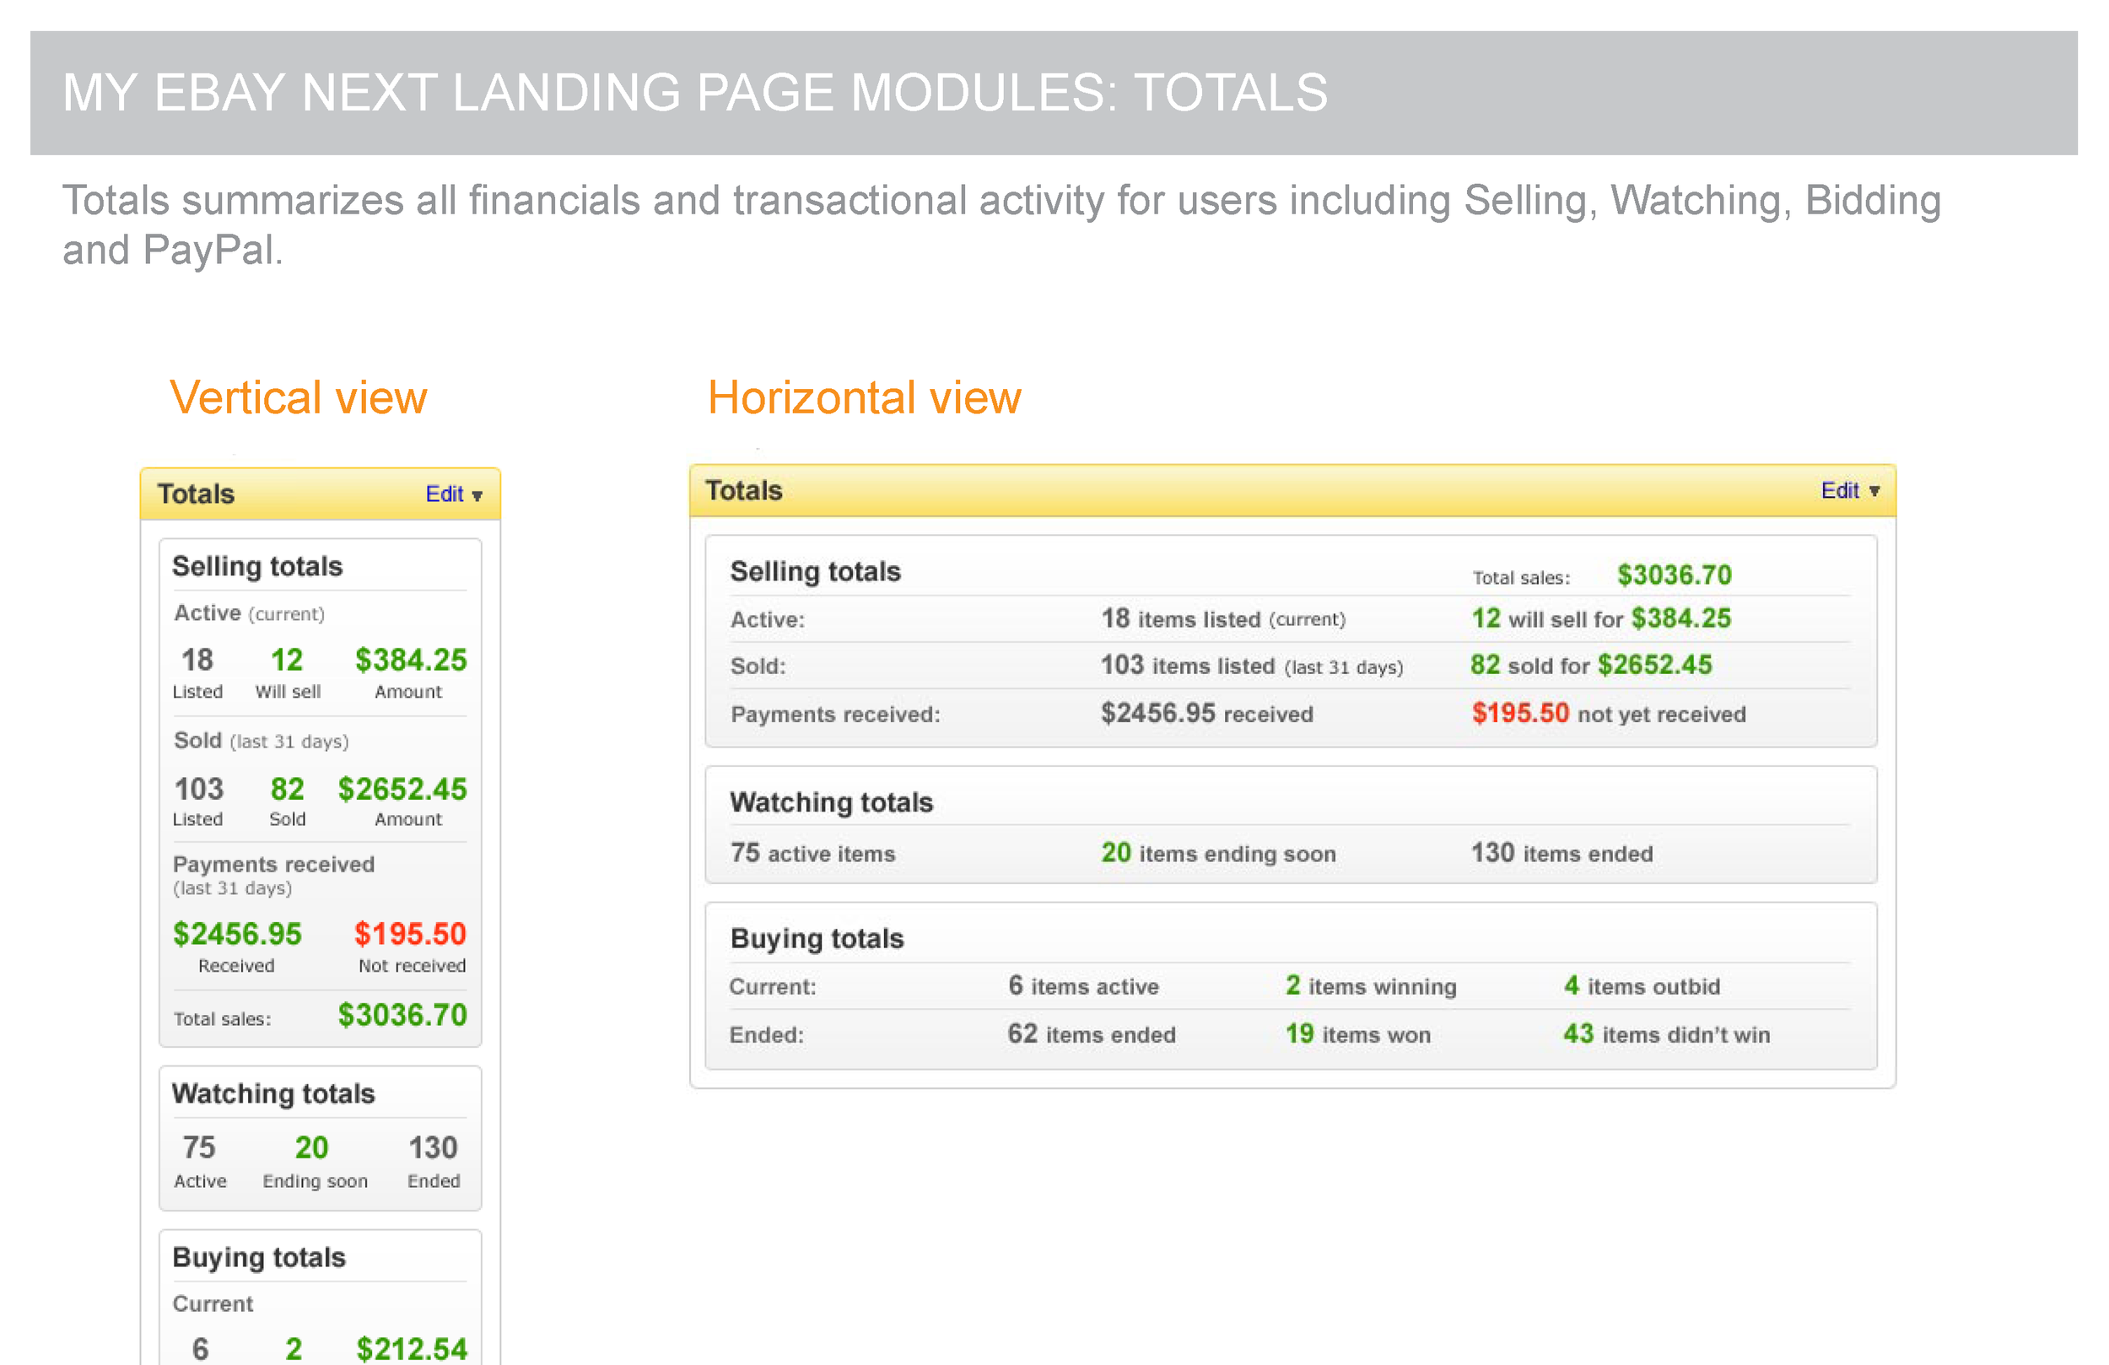Click Edit link in horizontal Totals module
This screenshot has height=1365, width=2109.
tap(1839, 490)
